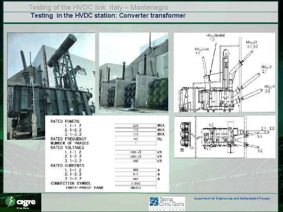Click the number of phases field showing 1
This screenshot has height=212, width=283.
click(136, 143)
